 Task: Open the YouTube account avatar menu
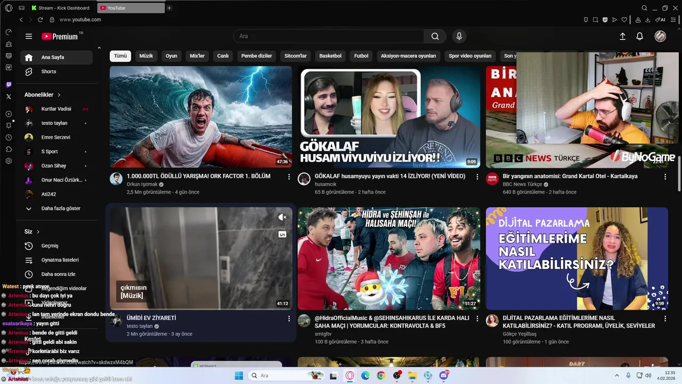(660, 36)
